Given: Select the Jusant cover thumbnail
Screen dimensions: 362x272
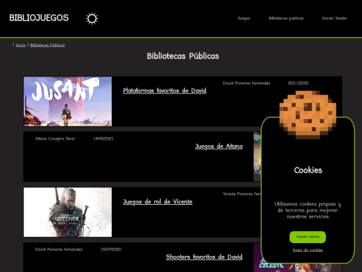Looking at the screenshot, I should click(68, 101).
